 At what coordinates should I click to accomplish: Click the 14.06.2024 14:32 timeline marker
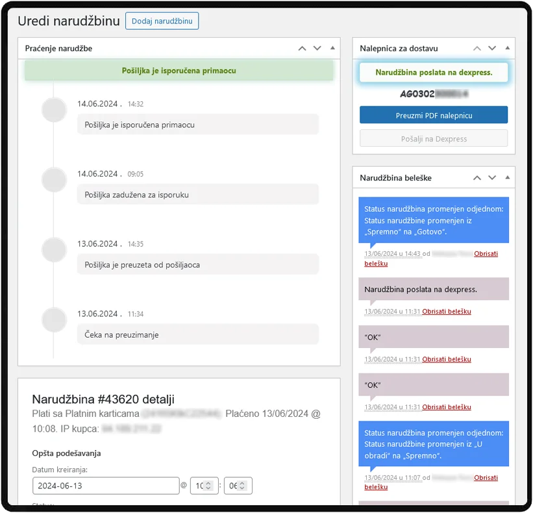point(54,110)
